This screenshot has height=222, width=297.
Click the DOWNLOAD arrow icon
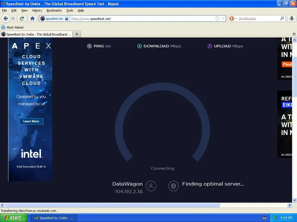click(x=140, y=46)
